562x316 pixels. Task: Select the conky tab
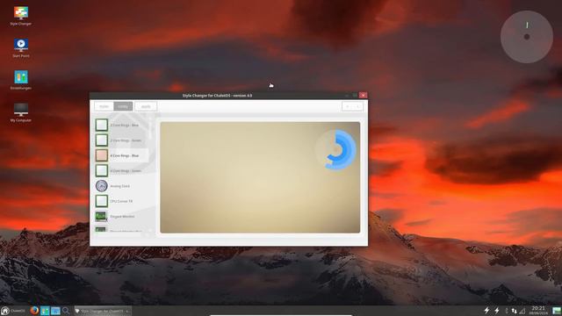[123, 106]
